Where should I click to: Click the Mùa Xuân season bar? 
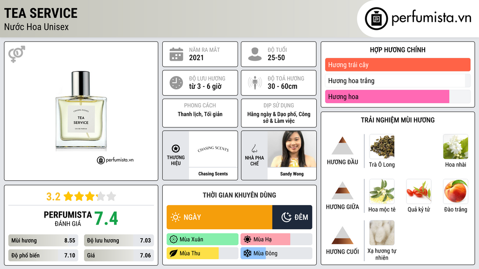tap(203, 240)
